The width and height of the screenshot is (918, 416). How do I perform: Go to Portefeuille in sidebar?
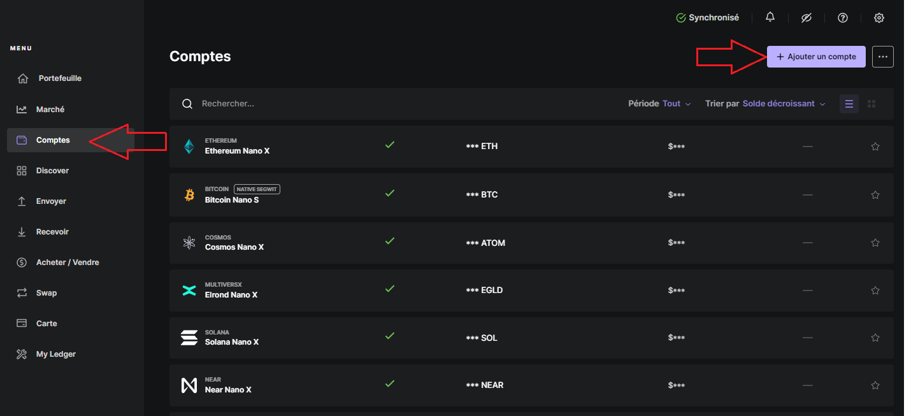[x=60, y=78]
